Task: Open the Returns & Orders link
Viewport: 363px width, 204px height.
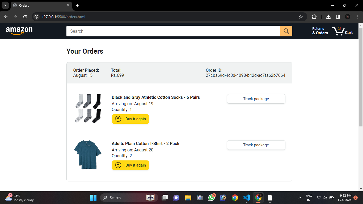Action: 320,31
